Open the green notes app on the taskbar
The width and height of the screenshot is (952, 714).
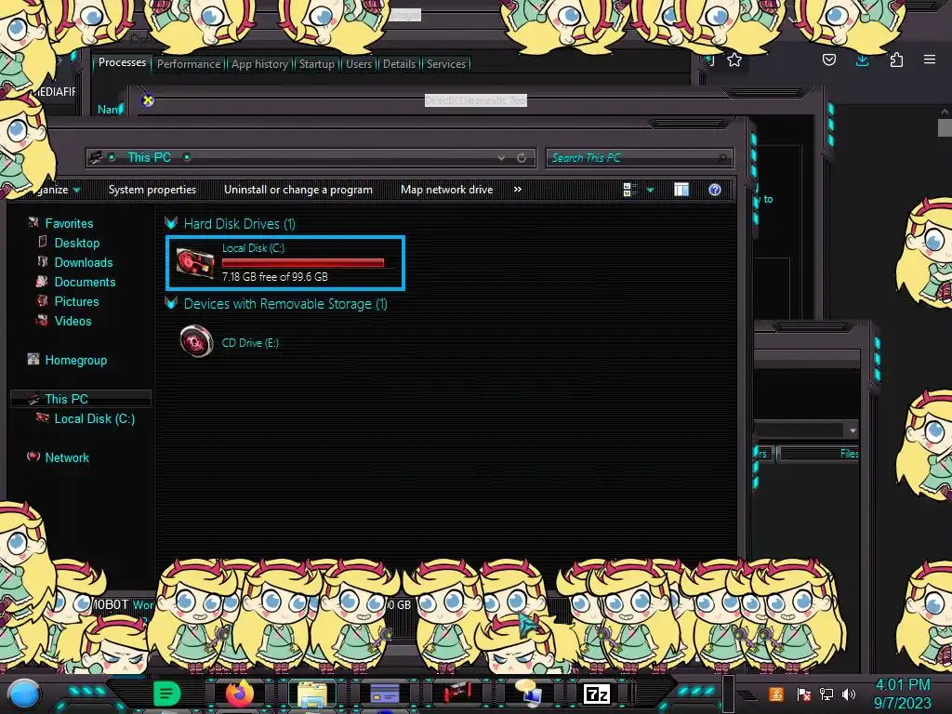(x=166, y=694)
